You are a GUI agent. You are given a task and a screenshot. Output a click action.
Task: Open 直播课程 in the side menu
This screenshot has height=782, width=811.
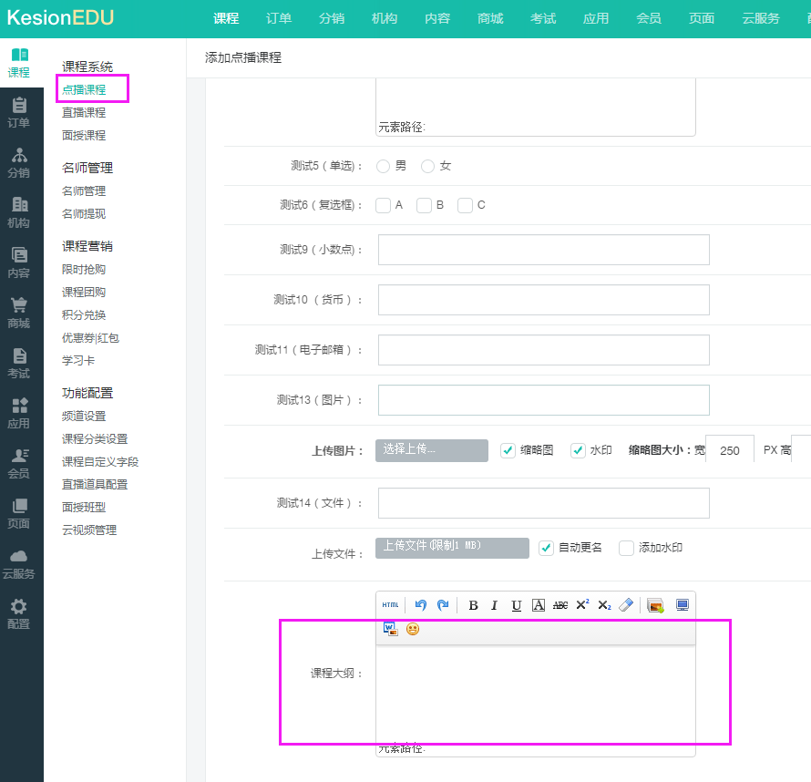click(84, 113)
